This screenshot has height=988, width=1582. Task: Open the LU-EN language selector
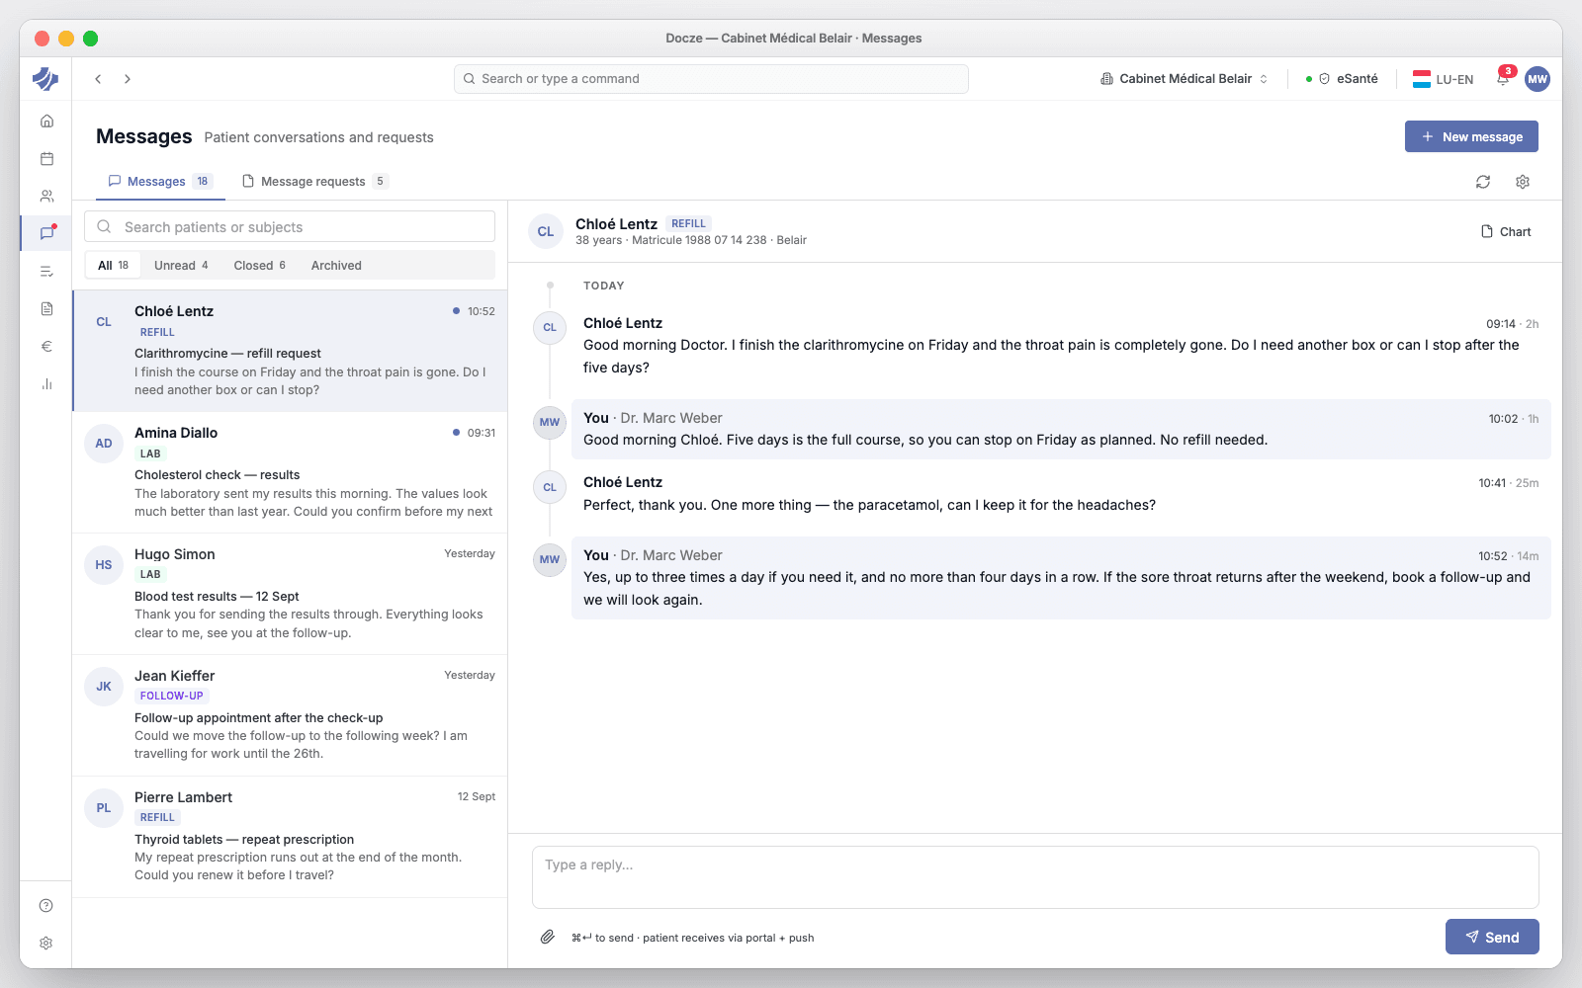1444,79
